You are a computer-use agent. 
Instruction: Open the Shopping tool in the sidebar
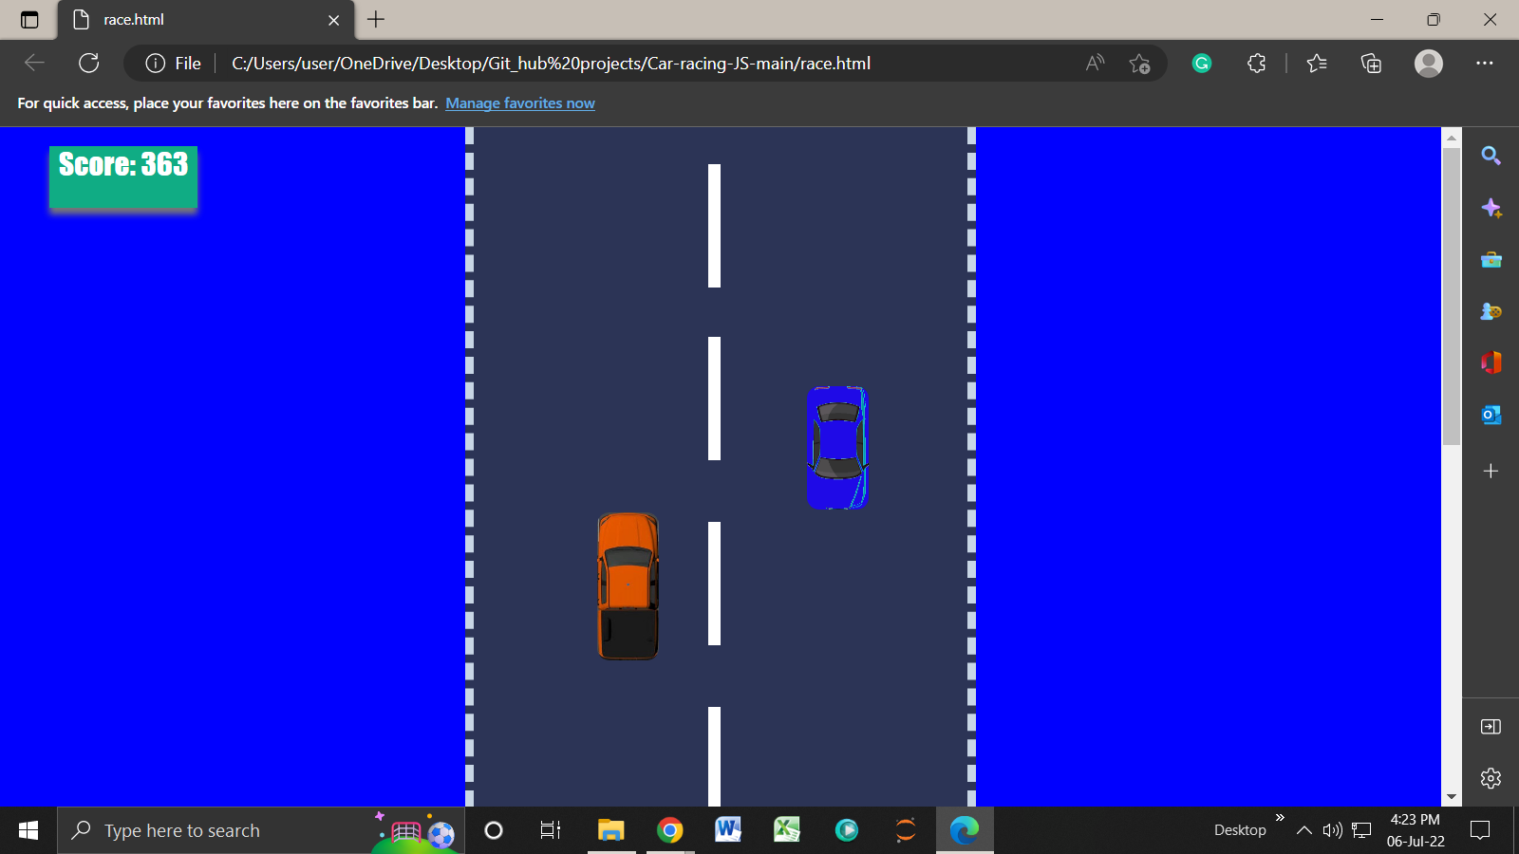pos(1491,259)
